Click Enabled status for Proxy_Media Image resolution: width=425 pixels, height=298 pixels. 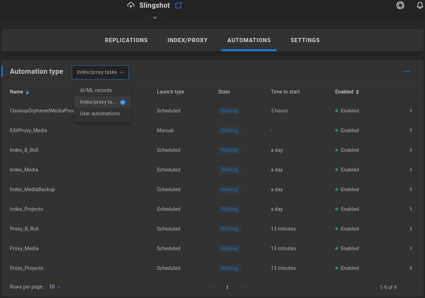pyautogui.click(x=347, y=248)
